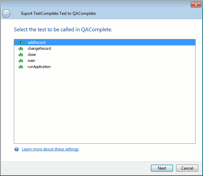Click the Export TestComplete Test to QAComplete title
This screenshot has height=176, width=203.
click(x=58, y=13)
